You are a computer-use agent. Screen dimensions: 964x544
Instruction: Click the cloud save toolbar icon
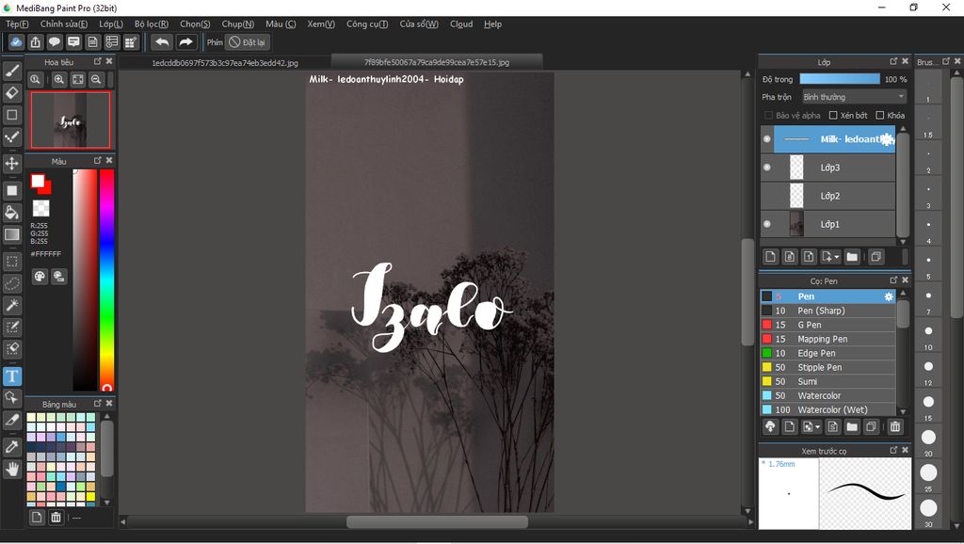coord(16,42)
